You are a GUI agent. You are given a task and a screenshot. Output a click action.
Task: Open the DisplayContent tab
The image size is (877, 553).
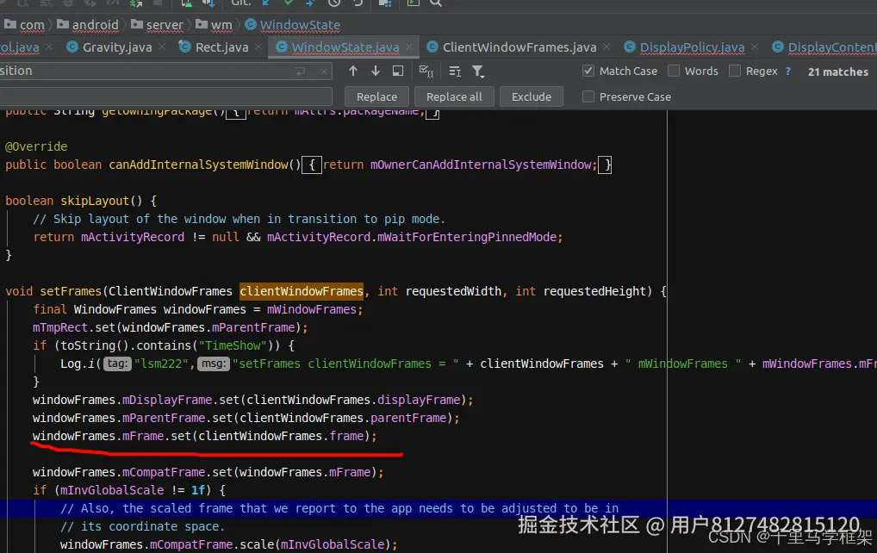click(x=831, y=47)
